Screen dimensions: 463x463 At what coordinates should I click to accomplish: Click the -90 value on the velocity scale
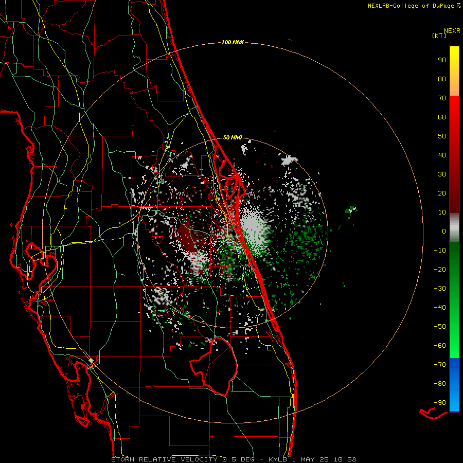click(x=440, y=403)
